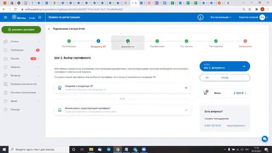This screenshot has height=153, width=272.
Task: Go to Тип подписи step
Action: click(x=216, y=43)
